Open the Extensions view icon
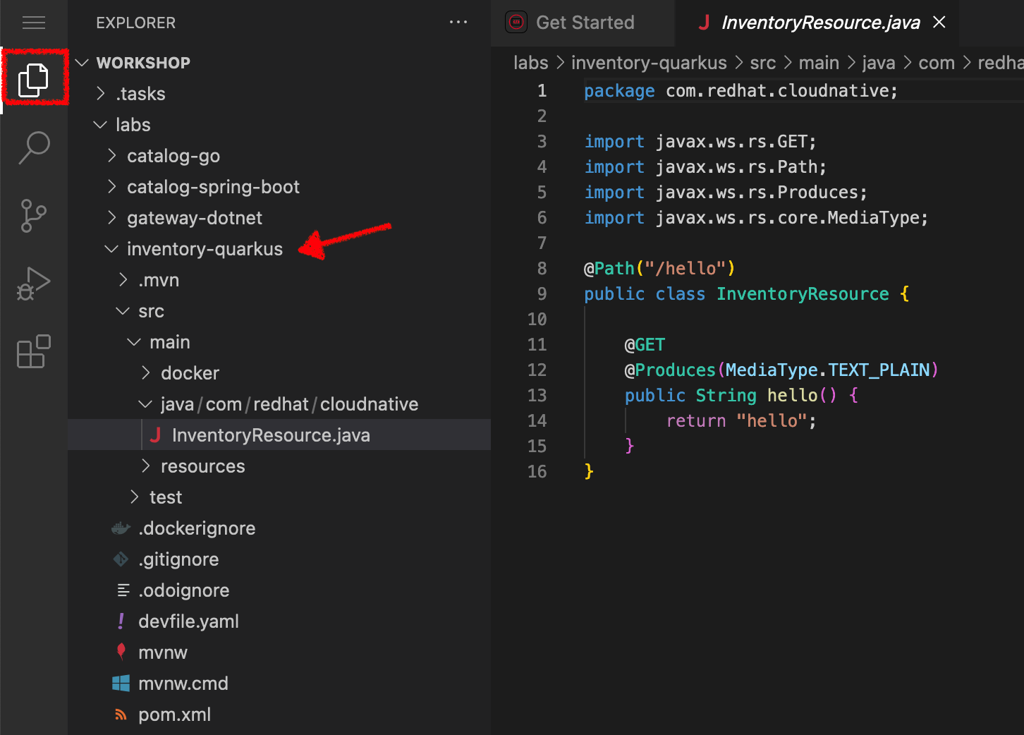Image resolution: width=1024 pixels, height=735 pixels. coord(33,351)
